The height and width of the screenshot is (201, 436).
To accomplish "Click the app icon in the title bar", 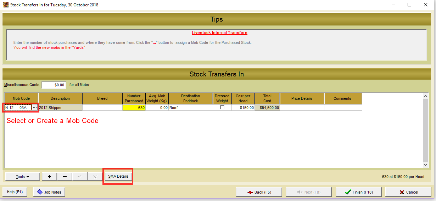I will 5,5.
